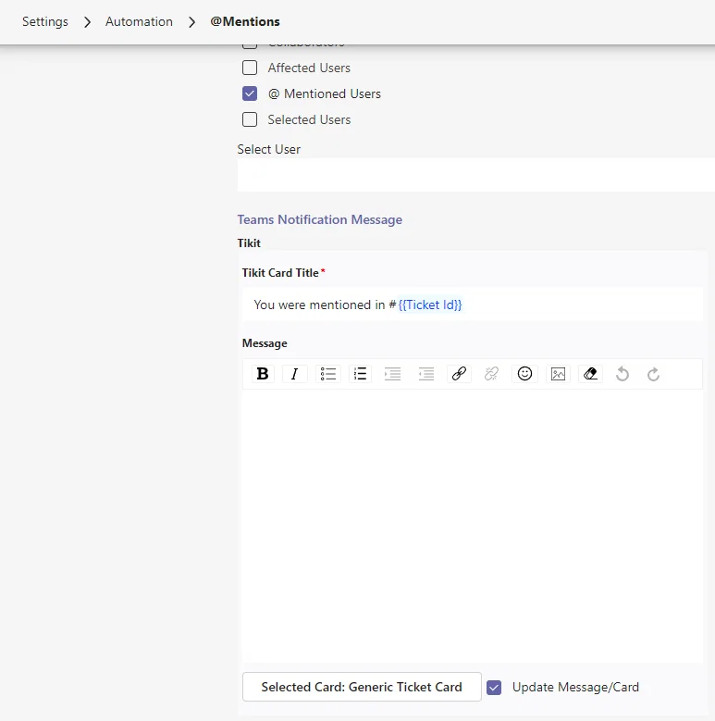The height and width of the screenshot is (721, 715).
Task: Click the Tikit section label
Action: pos(249,242)
